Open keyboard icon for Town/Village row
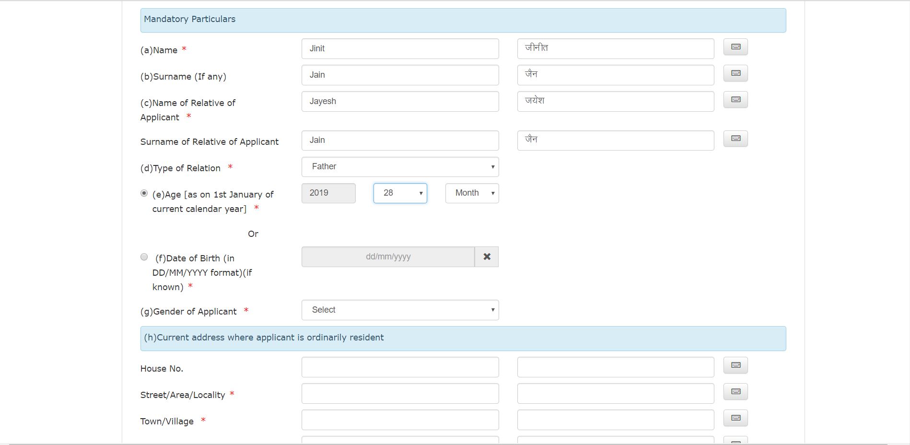 click(x=735, y=418)
